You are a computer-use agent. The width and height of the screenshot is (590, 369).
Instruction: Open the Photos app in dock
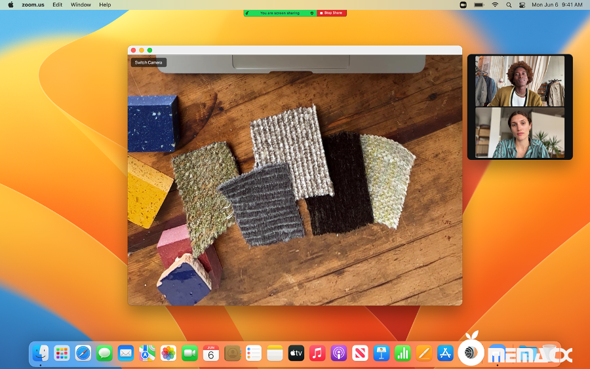click(x=168, y=353)
